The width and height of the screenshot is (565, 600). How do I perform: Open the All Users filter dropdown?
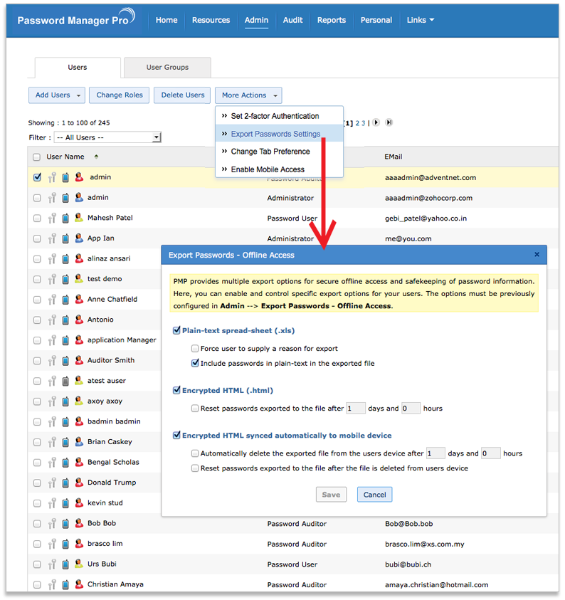click(x=107, y=137)
